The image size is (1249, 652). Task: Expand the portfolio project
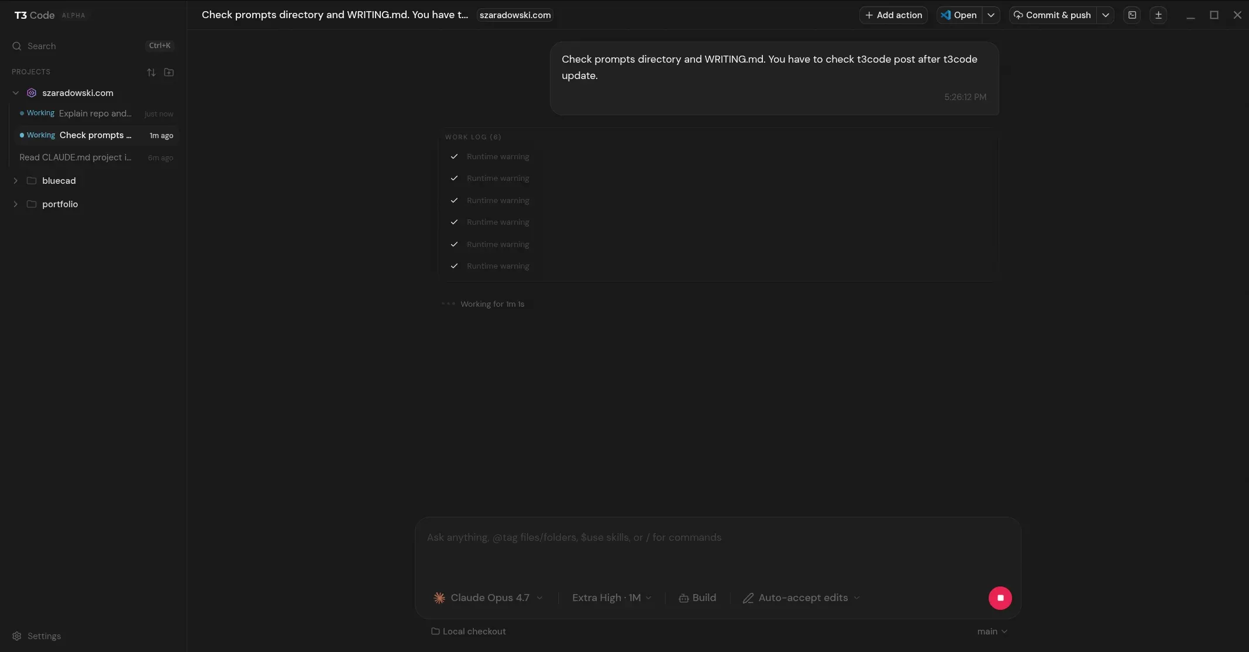coord(16,204)
